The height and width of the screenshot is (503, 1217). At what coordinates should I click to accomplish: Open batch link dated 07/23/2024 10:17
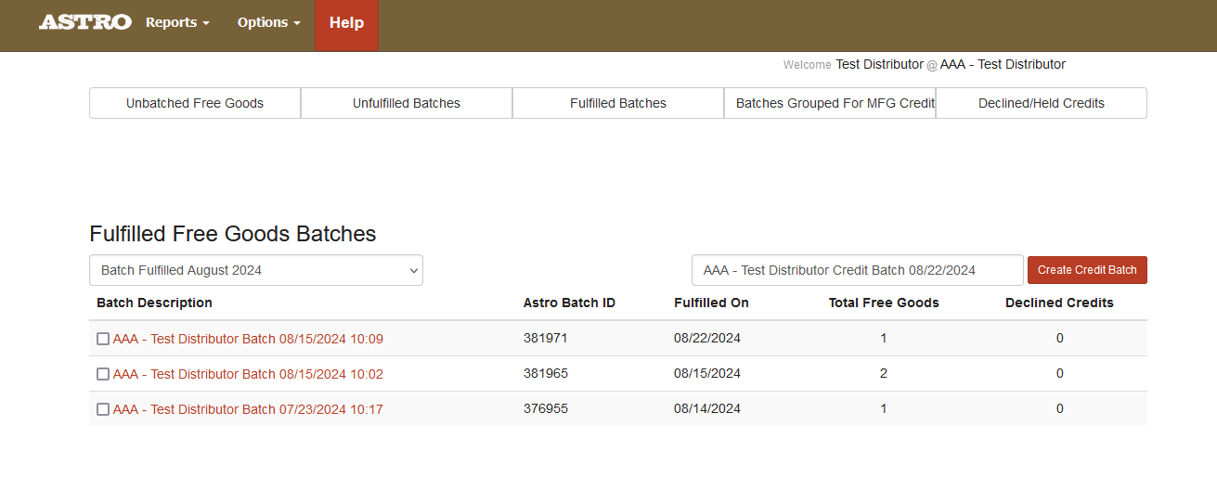coord(248,409)
